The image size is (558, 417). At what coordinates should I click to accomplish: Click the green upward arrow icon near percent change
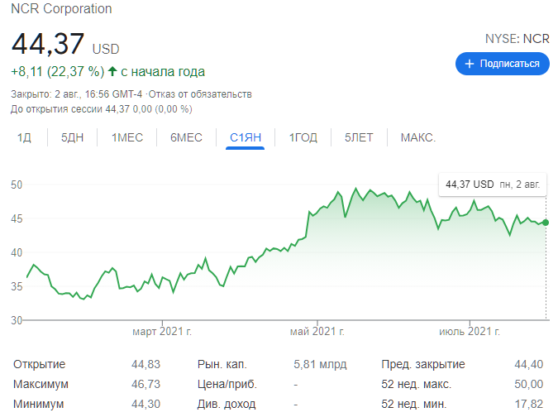tap(112, 72)
